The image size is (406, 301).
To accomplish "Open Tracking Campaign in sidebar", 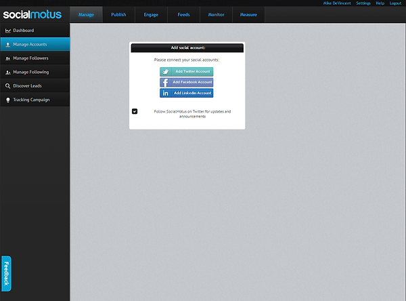I will click(35, 100).
